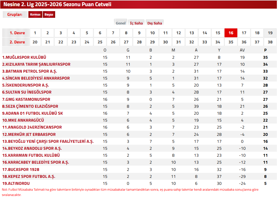Click the P points column header
Screen dimensions: 278x199
coord(265,50)
